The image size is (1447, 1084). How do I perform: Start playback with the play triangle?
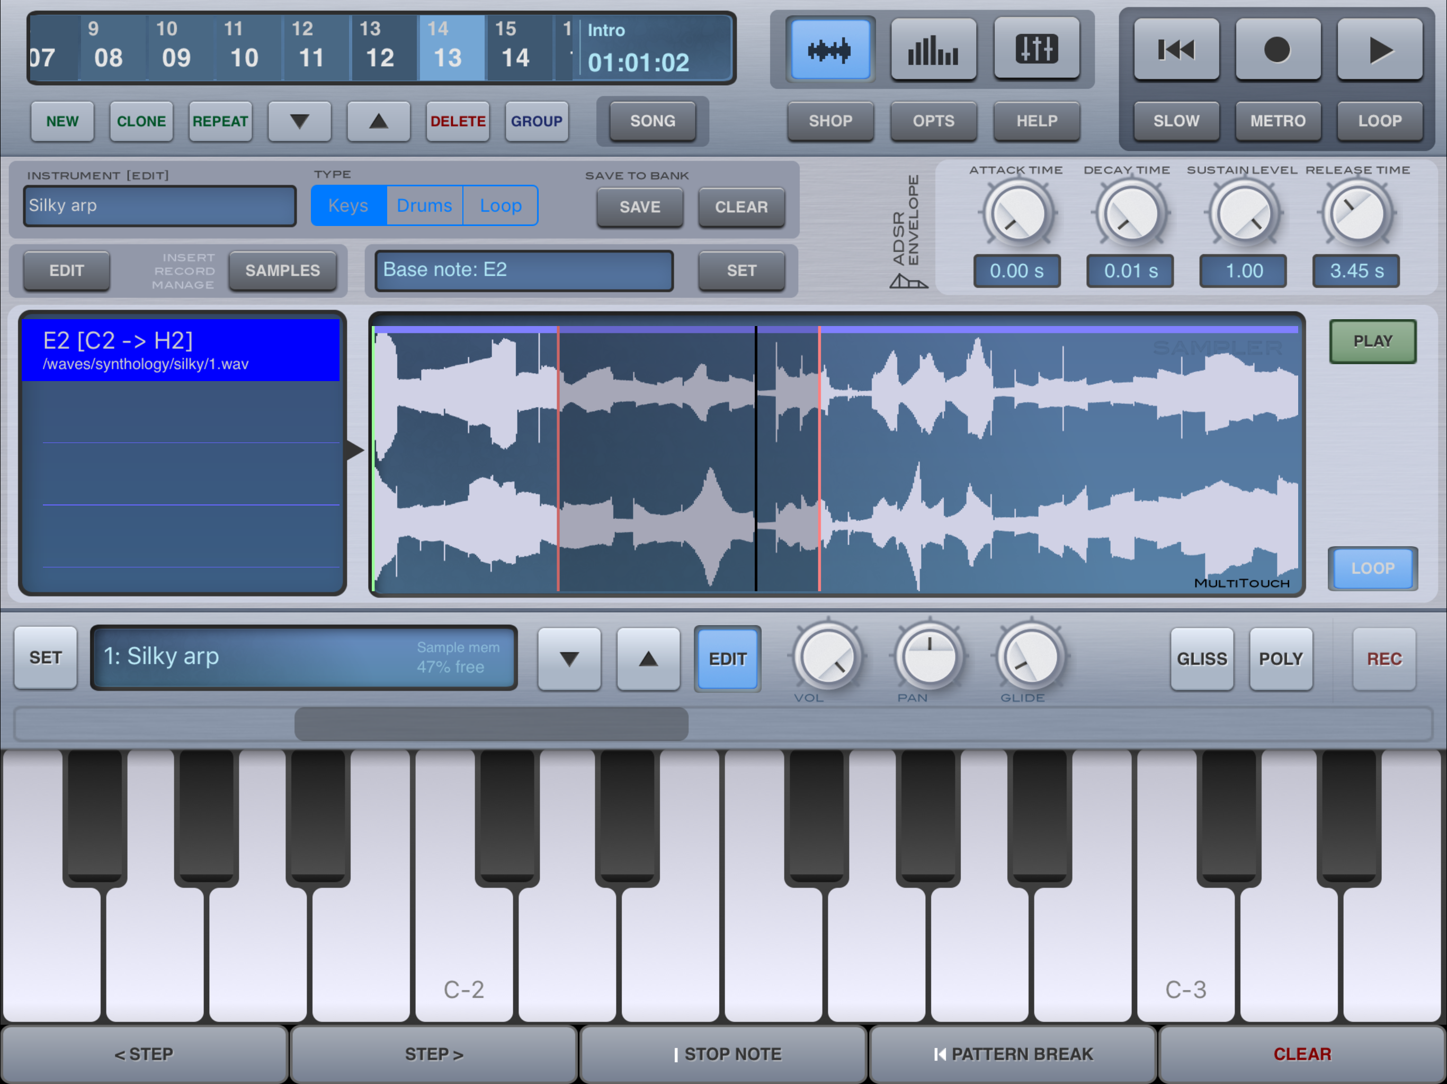pos(1379,50)
